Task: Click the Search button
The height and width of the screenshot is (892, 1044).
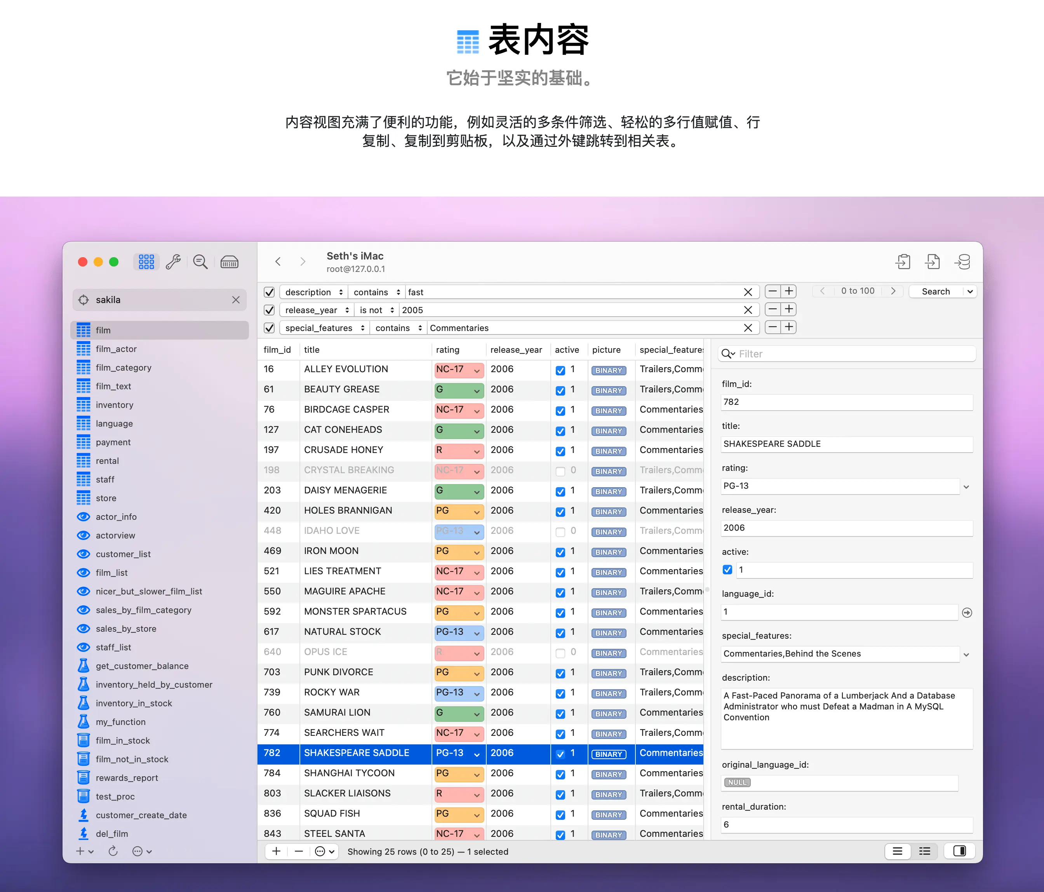Action: pyautogui.click(x=935, y=292)
